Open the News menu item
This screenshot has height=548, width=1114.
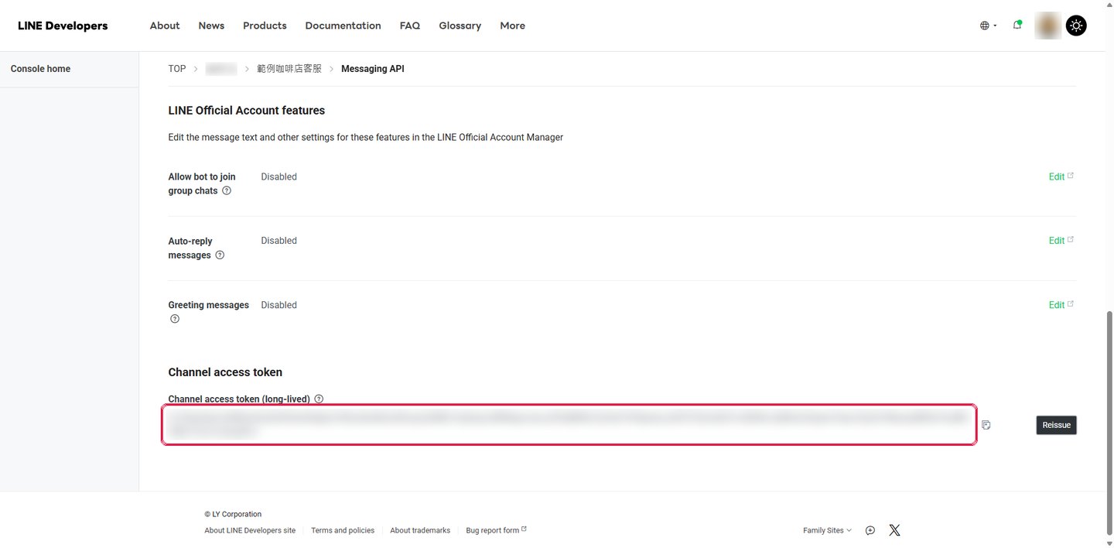pyautogui.click(x=211, y=26)
